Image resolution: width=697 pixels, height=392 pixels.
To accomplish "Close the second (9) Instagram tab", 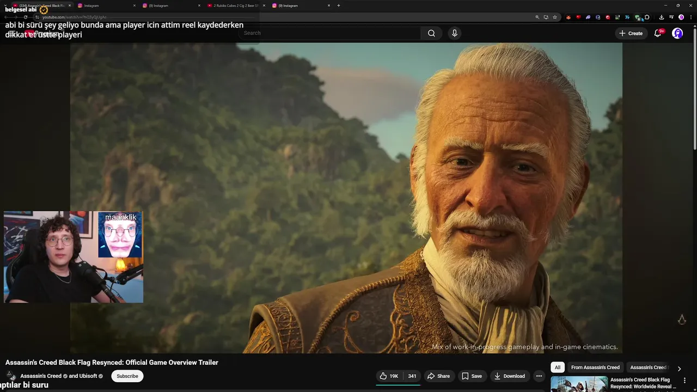I will (x=199, y=5).
